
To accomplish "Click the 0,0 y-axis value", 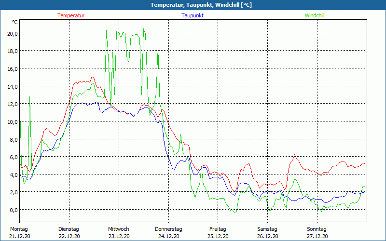I will click(x=14, y=210).
